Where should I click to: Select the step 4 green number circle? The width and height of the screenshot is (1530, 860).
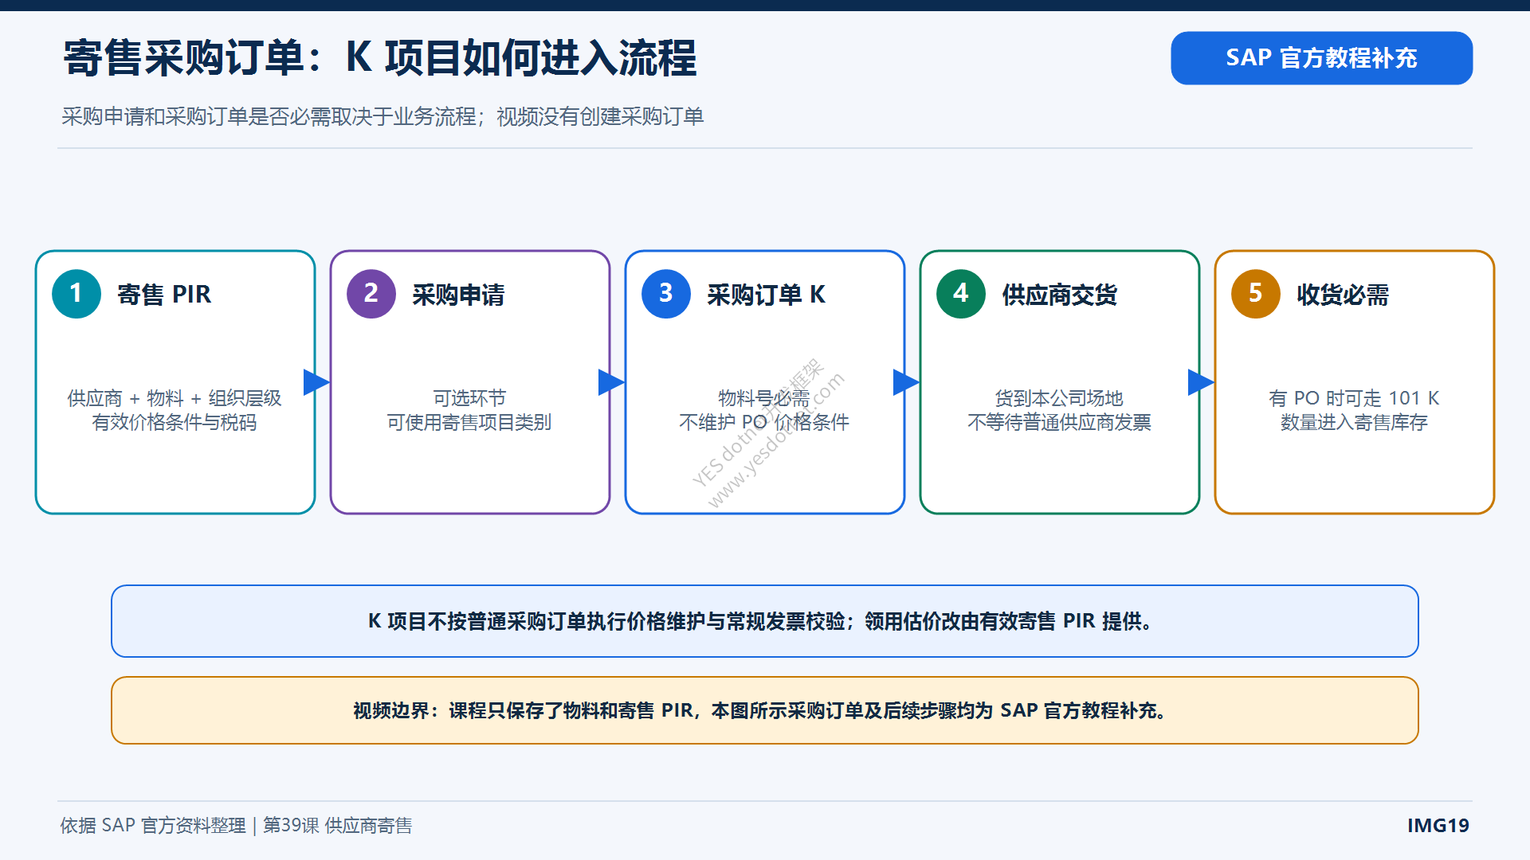961,294
